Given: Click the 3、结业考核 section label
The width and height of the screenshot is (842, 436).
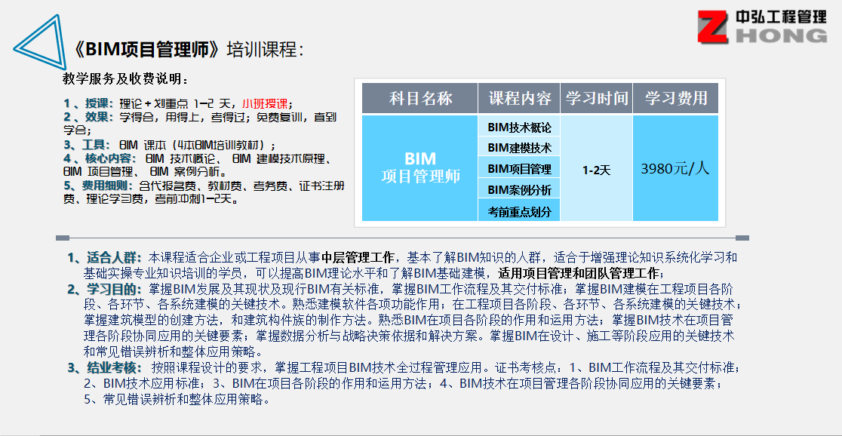Looking at the screenshot, I should [x=104, y=368].
